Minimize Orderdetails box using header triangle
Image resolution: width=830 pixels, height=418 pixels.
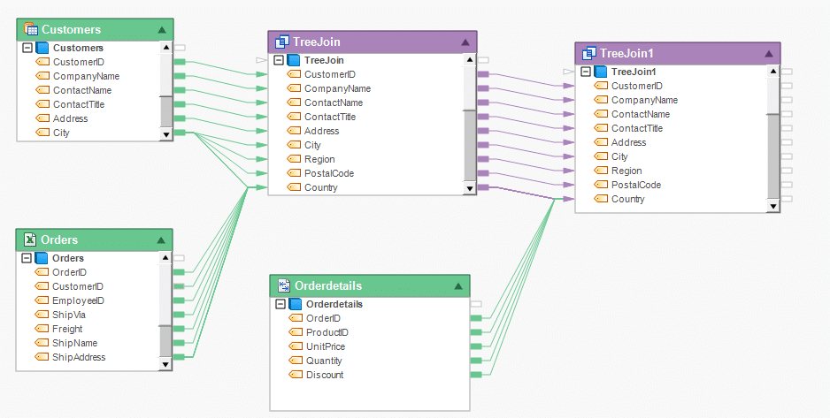[457, 286]
